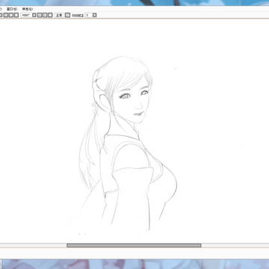Expand the rotation angle dropdown arrow
The image size is (269, 269).
(34, 15)
